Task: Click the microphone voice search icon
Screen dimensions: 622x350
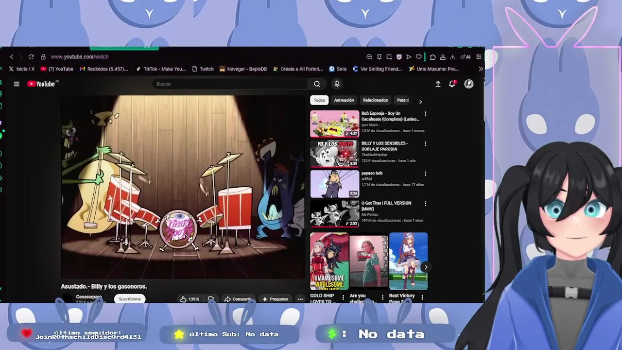Action: tap(337, 84)
